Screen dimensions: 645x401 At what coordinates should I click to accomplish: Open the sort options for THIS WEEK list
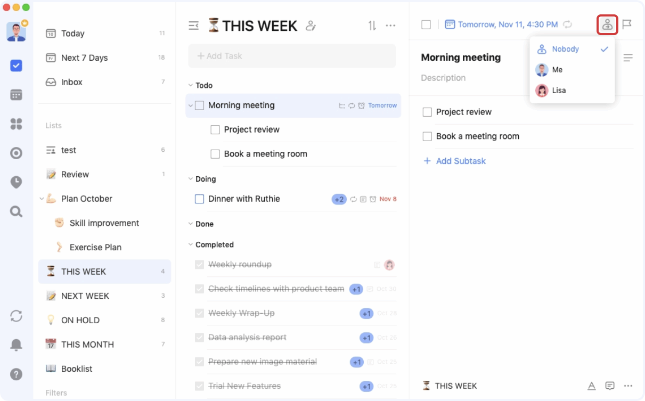pyautogui.click(x=372, y=25)
